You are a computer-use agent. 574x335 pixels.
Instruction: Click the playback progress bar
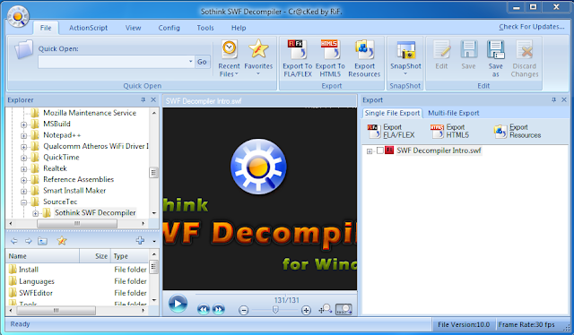click(x=275, y=294)
